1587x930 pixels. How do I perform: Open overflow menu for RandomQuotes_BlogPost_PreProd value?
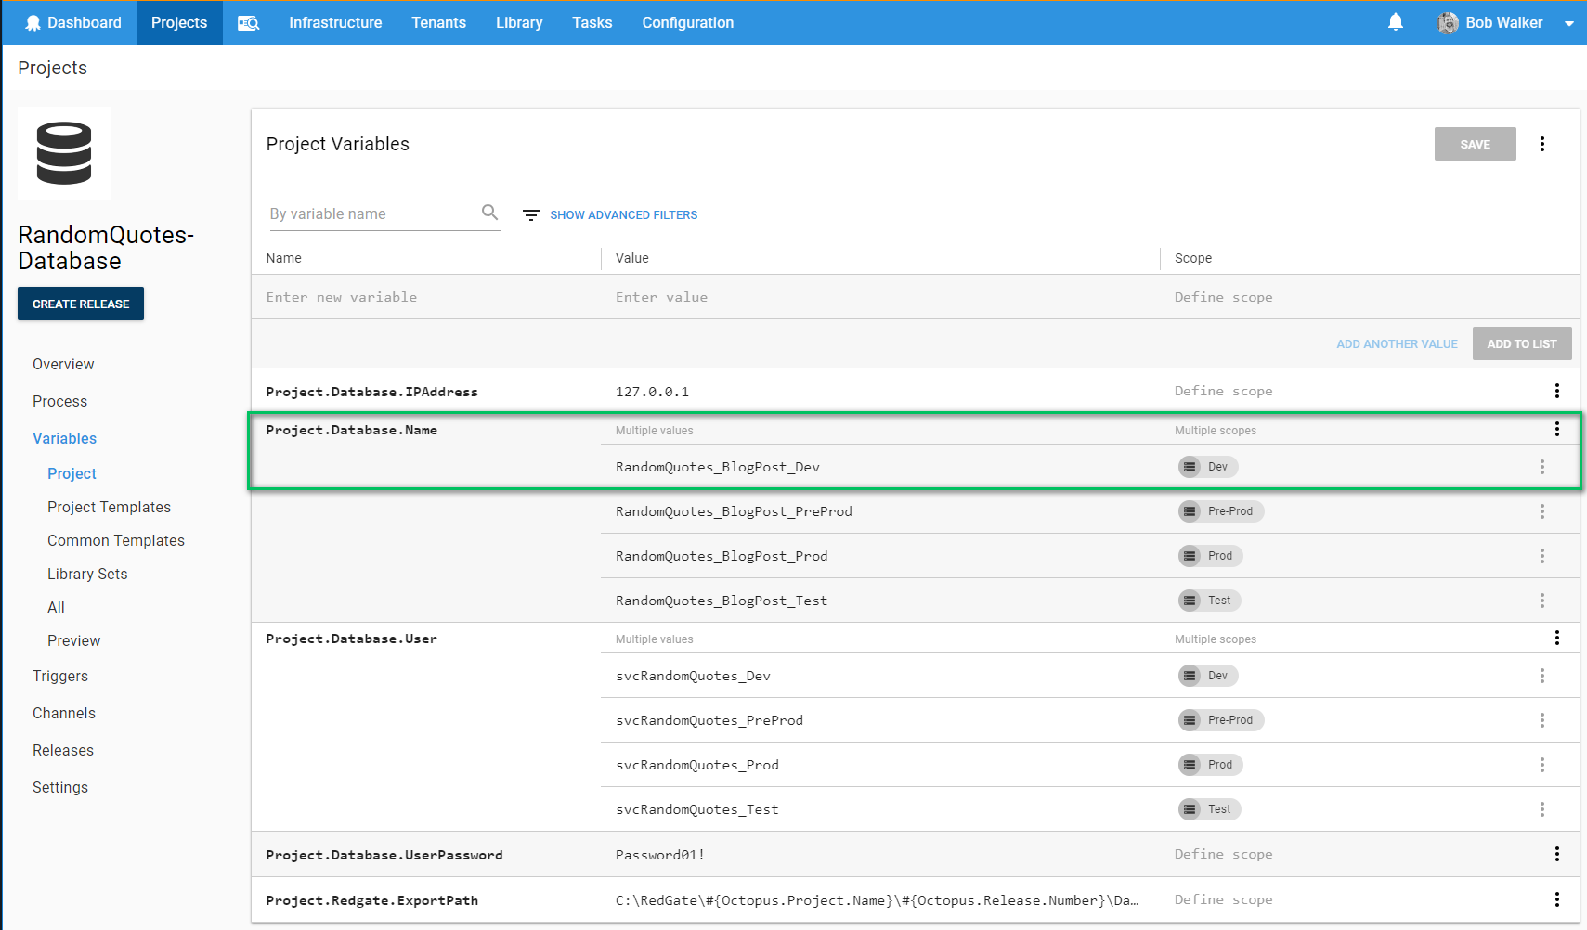click(1541, 511)
